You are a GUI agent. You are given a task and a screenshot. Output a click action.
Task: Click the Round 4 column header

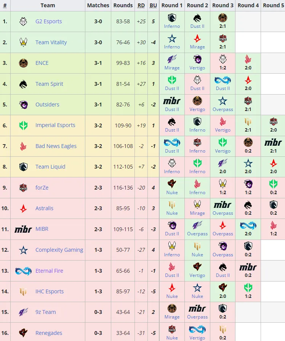pyautogui.click(x=248, y=5)
